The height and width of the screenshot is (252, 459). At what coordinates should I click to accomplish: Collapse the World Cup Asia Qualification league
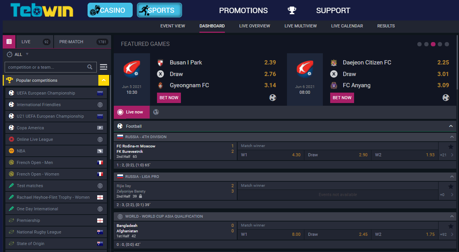pyautogui.click(x=452, y=216)
